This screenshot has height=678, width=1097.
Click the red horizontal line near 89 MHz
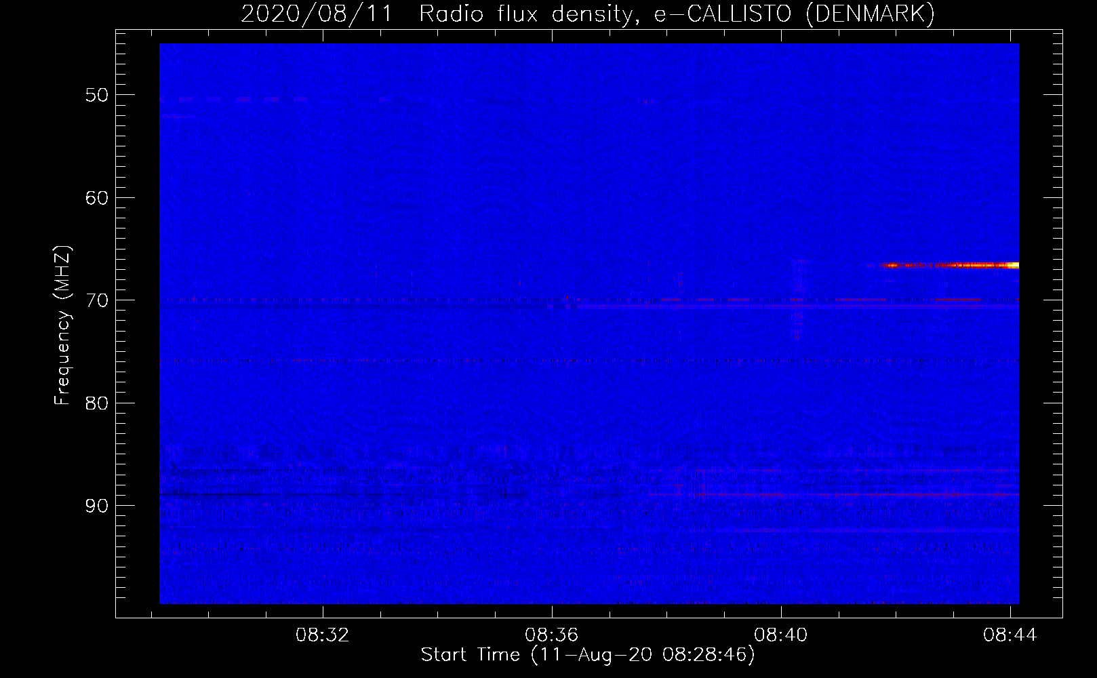pos(834,495)
